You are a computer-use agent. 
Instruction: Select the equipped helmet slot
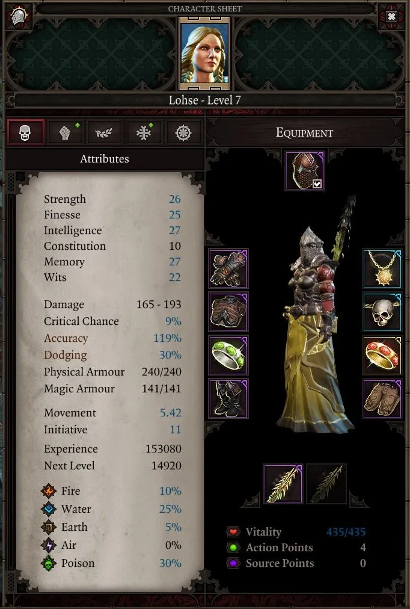click(305, 170)
